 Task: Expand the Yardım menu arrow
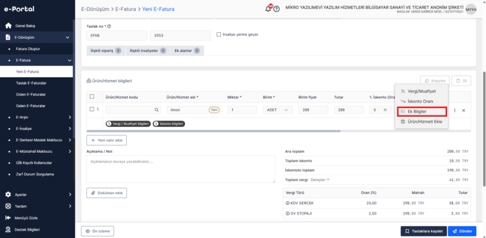pyautogui.click(x=70, y=206)
